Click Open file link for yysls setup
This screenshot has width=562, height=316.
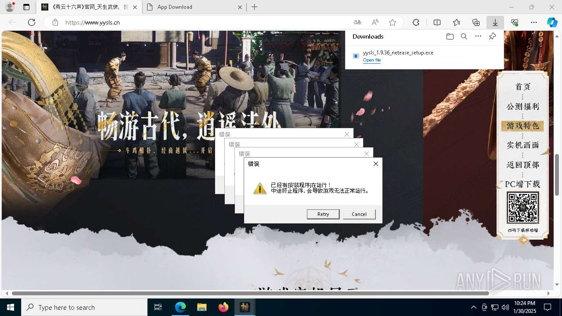372,60
